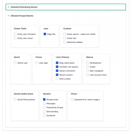Uncheck the Page title checkbox

pyautogui.click(x=45, y=34)
